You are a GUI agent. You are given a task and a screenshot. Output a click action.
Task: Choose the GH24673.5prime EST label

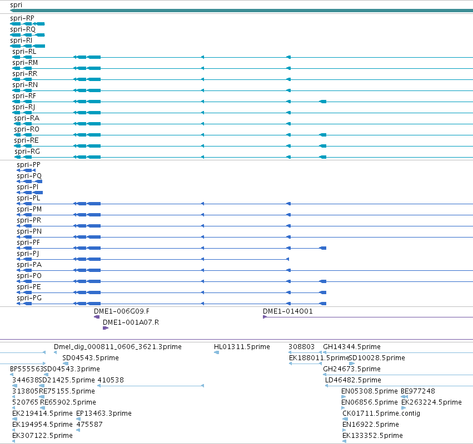352,369
